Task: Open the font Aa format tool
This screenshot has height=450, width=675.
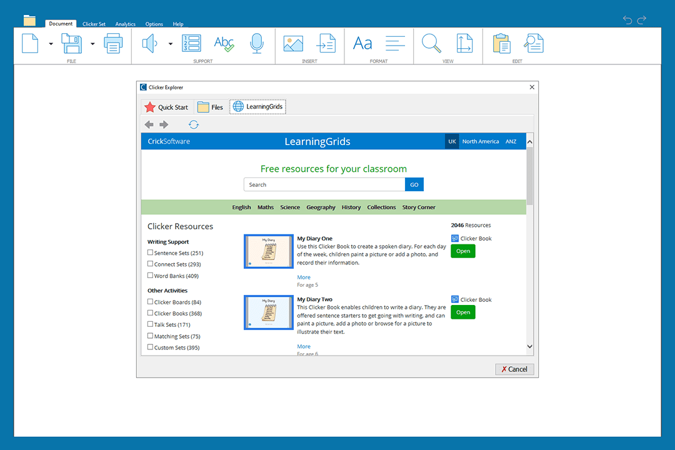Action: (x=362, y=43)
